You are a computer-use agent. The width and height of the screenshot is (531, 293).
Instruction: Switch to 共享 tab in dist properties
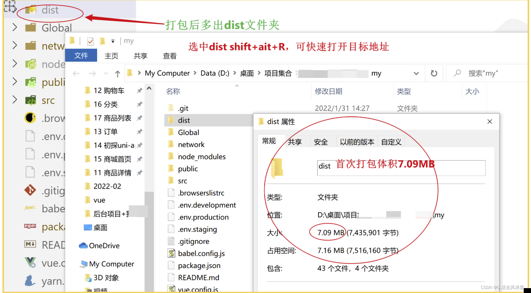tap(295, 142)
